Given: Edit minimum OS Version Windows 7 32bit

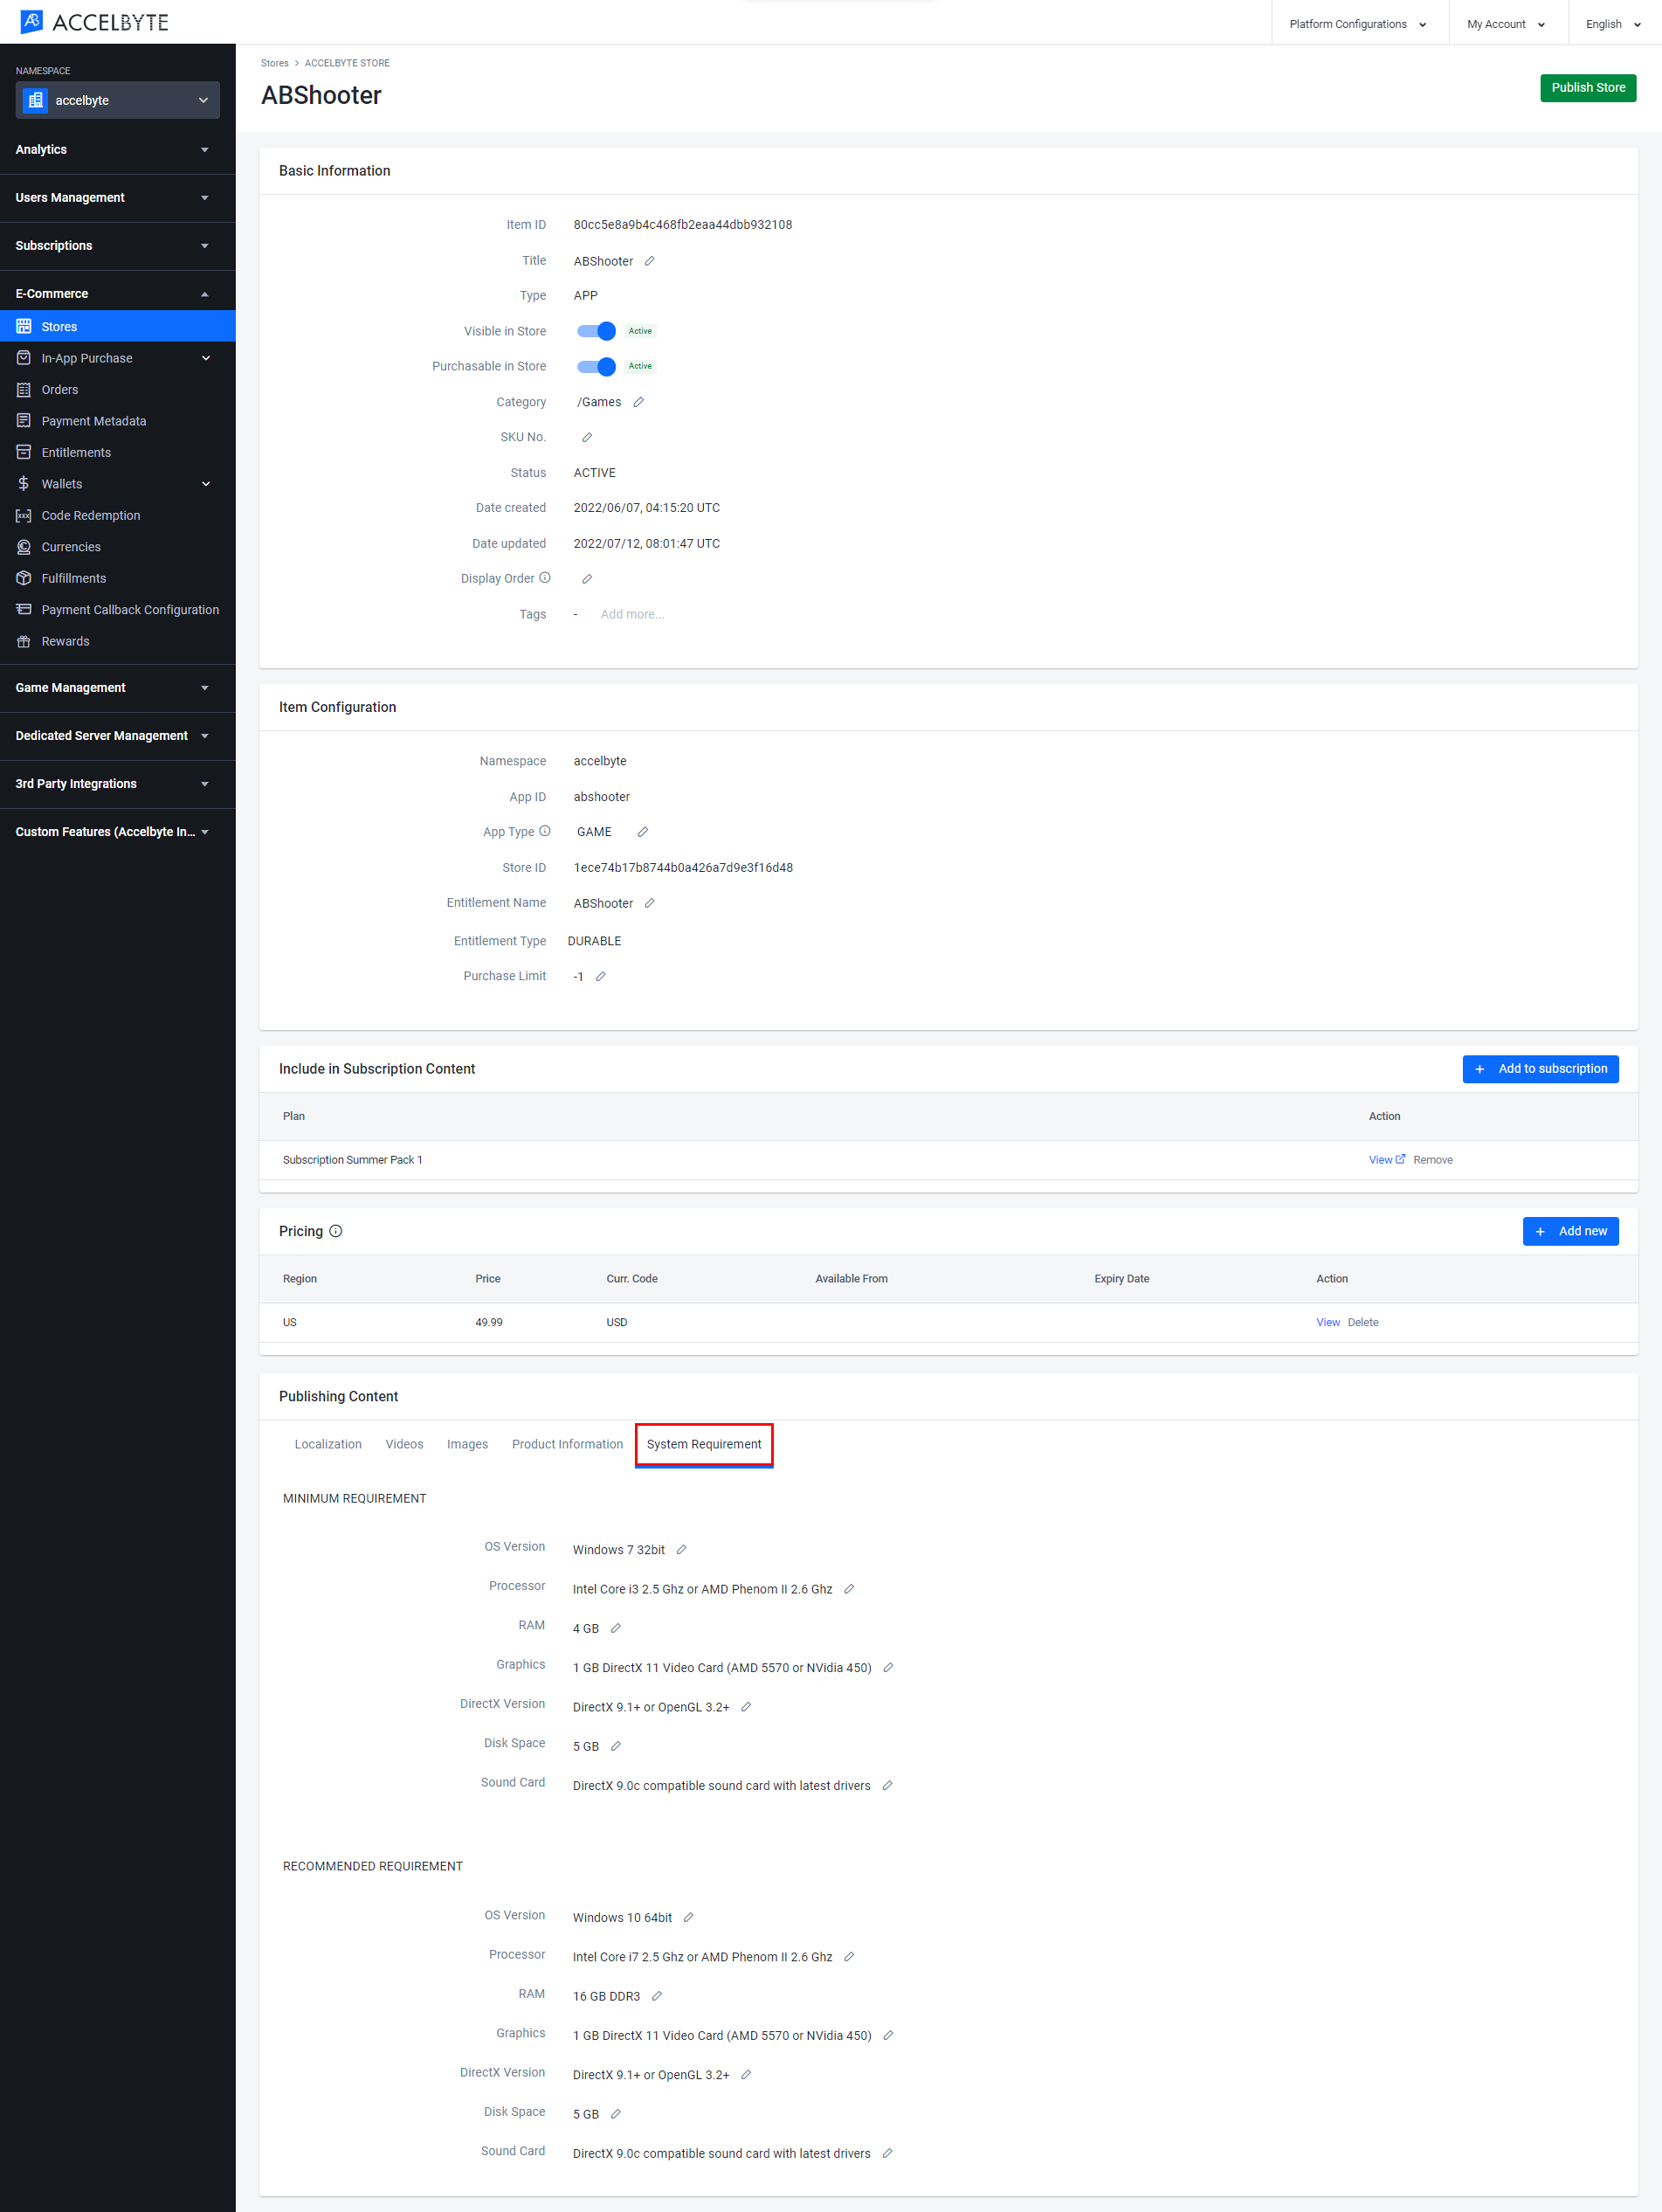Looking at the screenshot, I should [x=681, y=1549].
